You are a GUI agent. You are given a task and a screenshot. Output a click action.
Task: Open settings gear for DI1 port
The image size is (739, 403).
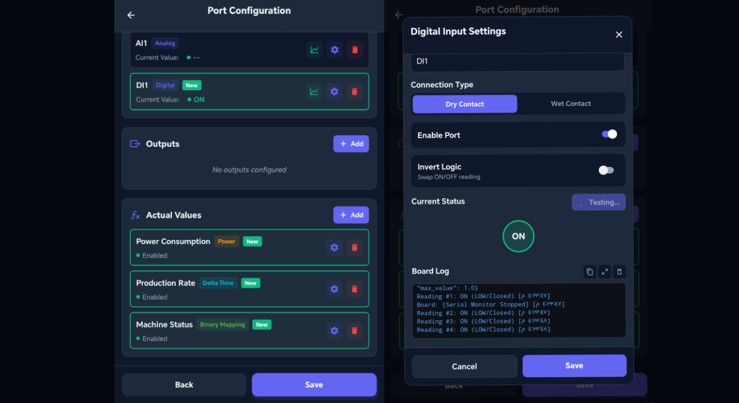(334, 91)
